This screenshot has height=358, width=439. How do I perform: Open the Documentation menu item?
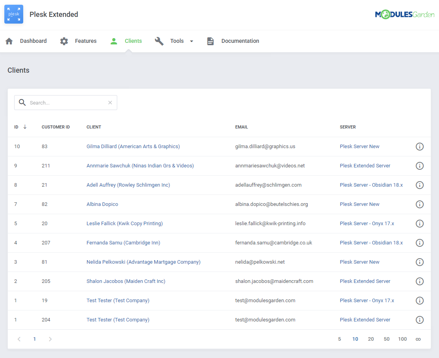(x=240, y=41)
